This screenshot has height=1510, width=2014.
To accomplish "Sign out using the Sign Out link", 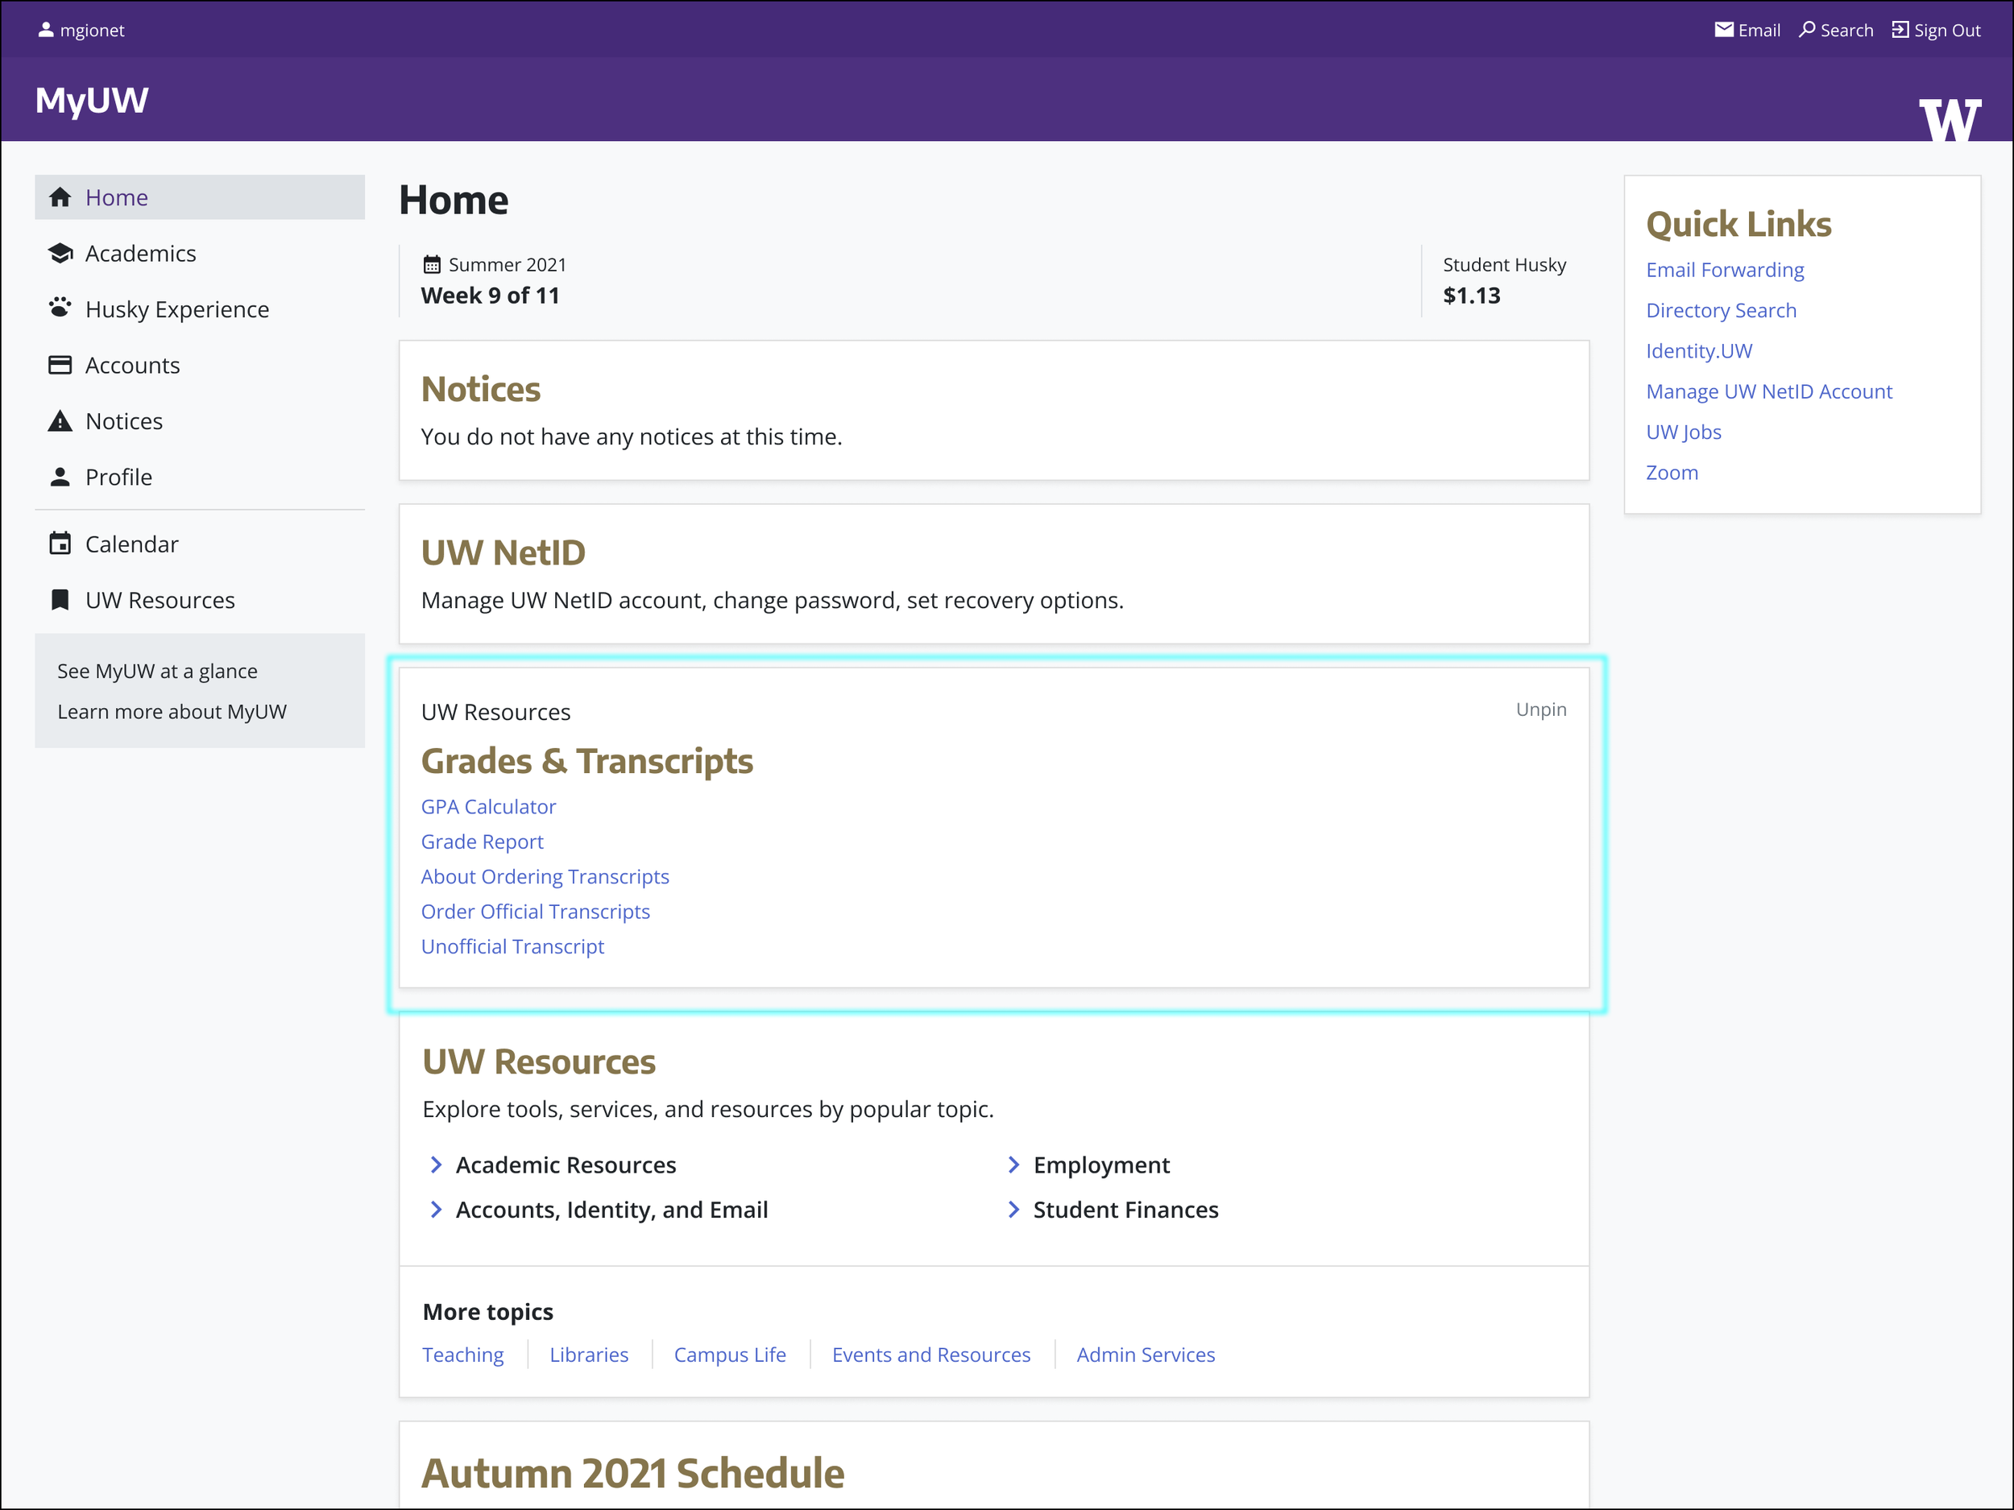I will pos(1936,29).
